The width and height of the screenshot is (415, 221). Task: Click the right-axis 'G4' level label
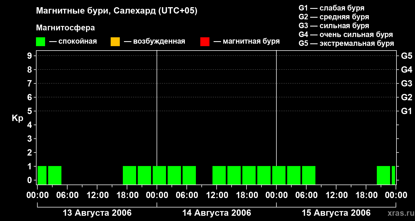[407, 70]
